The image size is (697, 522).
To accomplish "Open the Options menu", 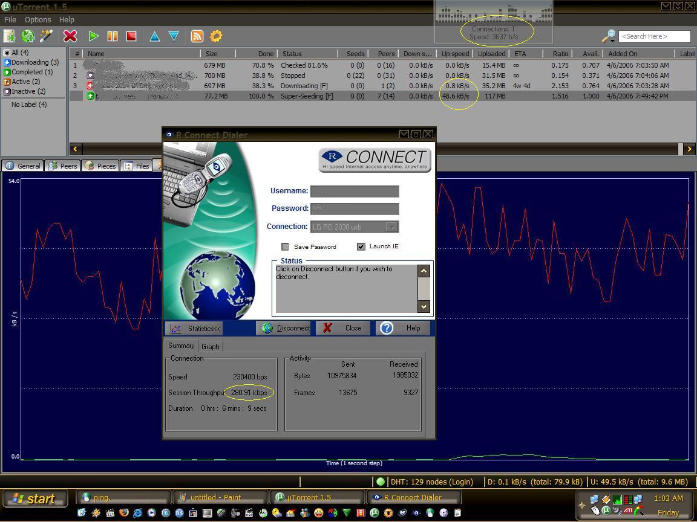I will click(x=38, y=19).
